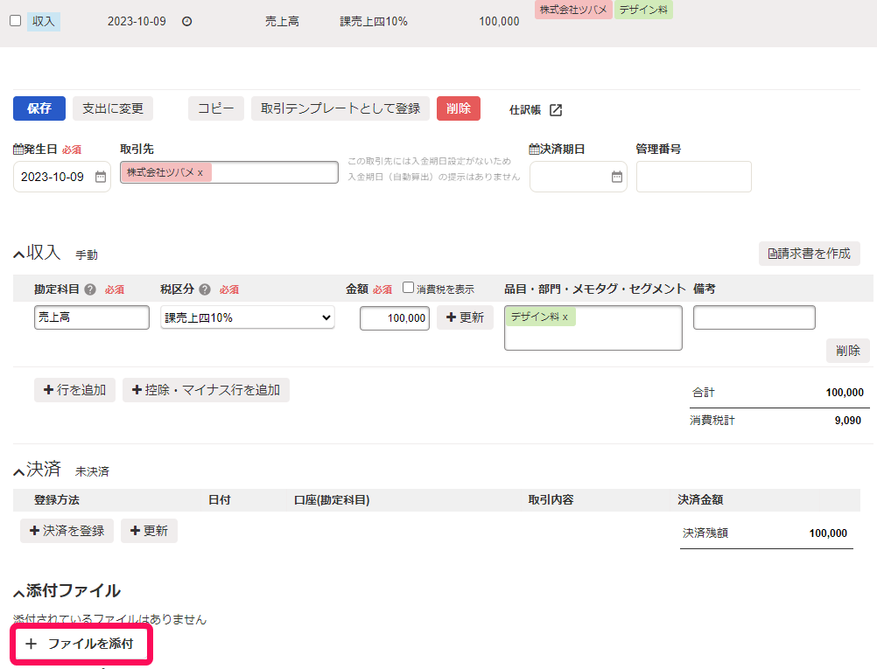Check the 収入 row checkbox
This screenshot has height=669, width=877.
(x=16, y=21)
